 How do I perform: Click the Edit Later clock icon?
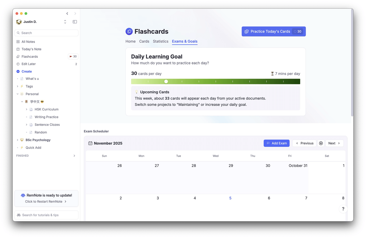[18, 64]
